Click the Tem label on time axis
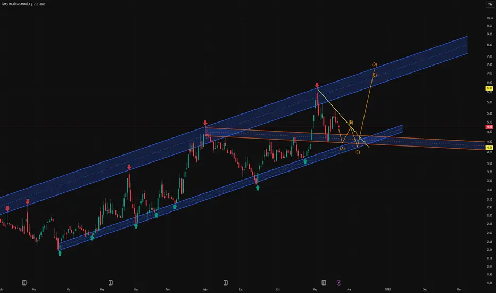 [x=168, y=289]
